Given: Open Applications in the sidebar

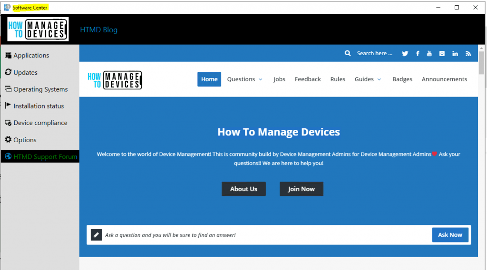Looking at the screenshot, I should 27,55.
